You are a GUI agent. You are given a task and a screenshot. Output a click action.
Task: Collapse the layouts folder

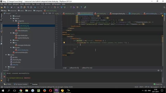11,48
